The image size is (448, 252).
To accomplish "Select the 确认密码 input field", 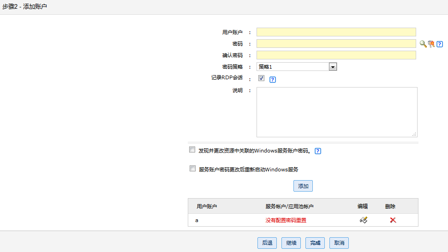I will pos(336,55).
